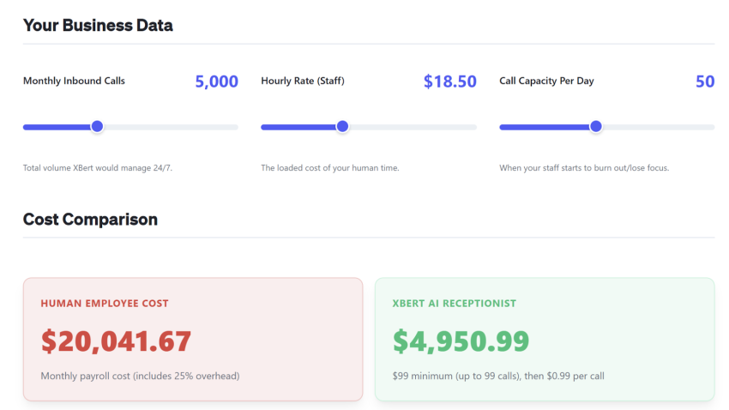This screenshot has width=729, height=410.
Task: Click the filled blue track of Call Capacity slider
Action: 545,127
